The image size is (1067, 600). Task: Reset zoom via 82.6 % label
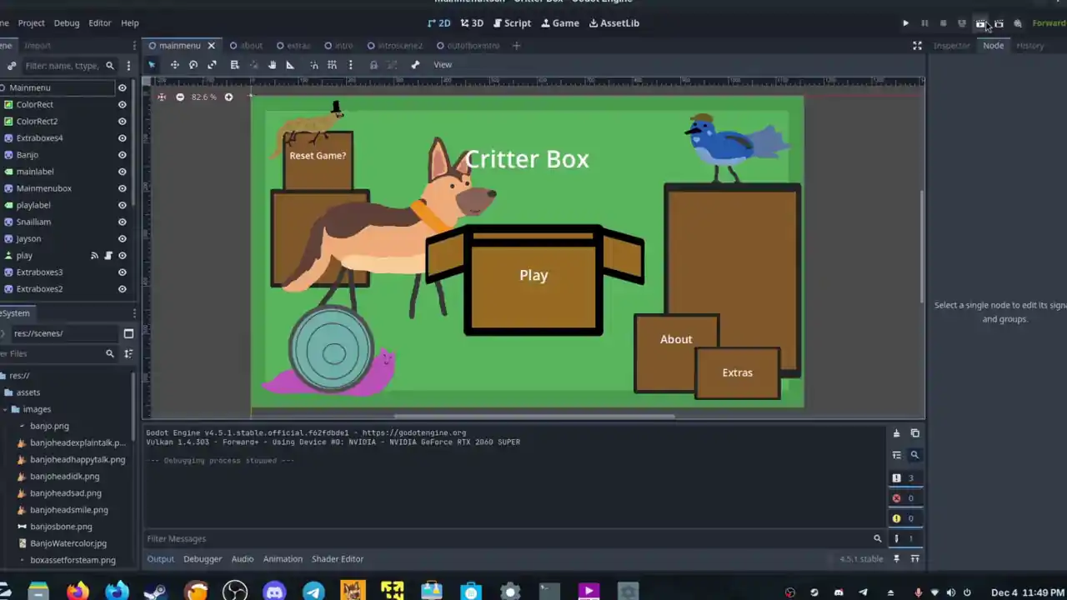203,97
